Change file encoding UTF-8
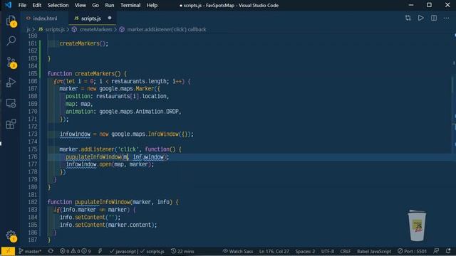This screenshot has height=256, width=456. point(328,251)
